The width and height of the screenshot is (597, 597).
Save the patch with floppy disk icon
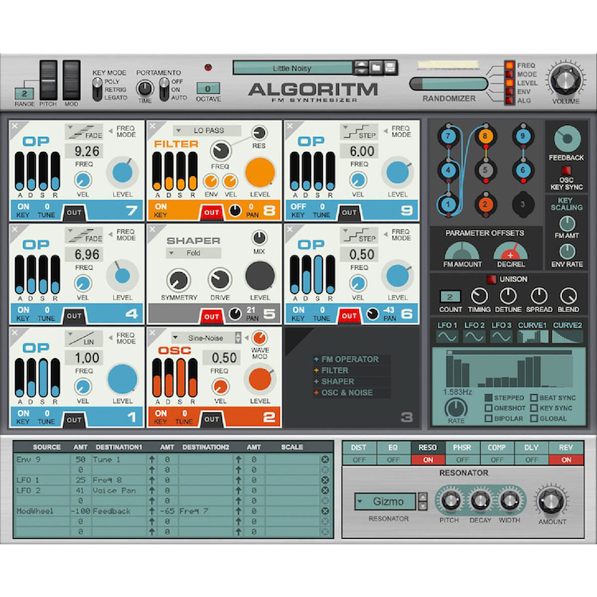pyautogui.click(x=389, y=68)
